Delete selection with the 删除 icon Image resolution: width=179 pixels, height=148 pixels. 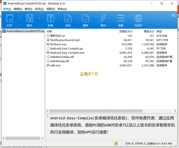pyautogui.click(x=86, y=20)
